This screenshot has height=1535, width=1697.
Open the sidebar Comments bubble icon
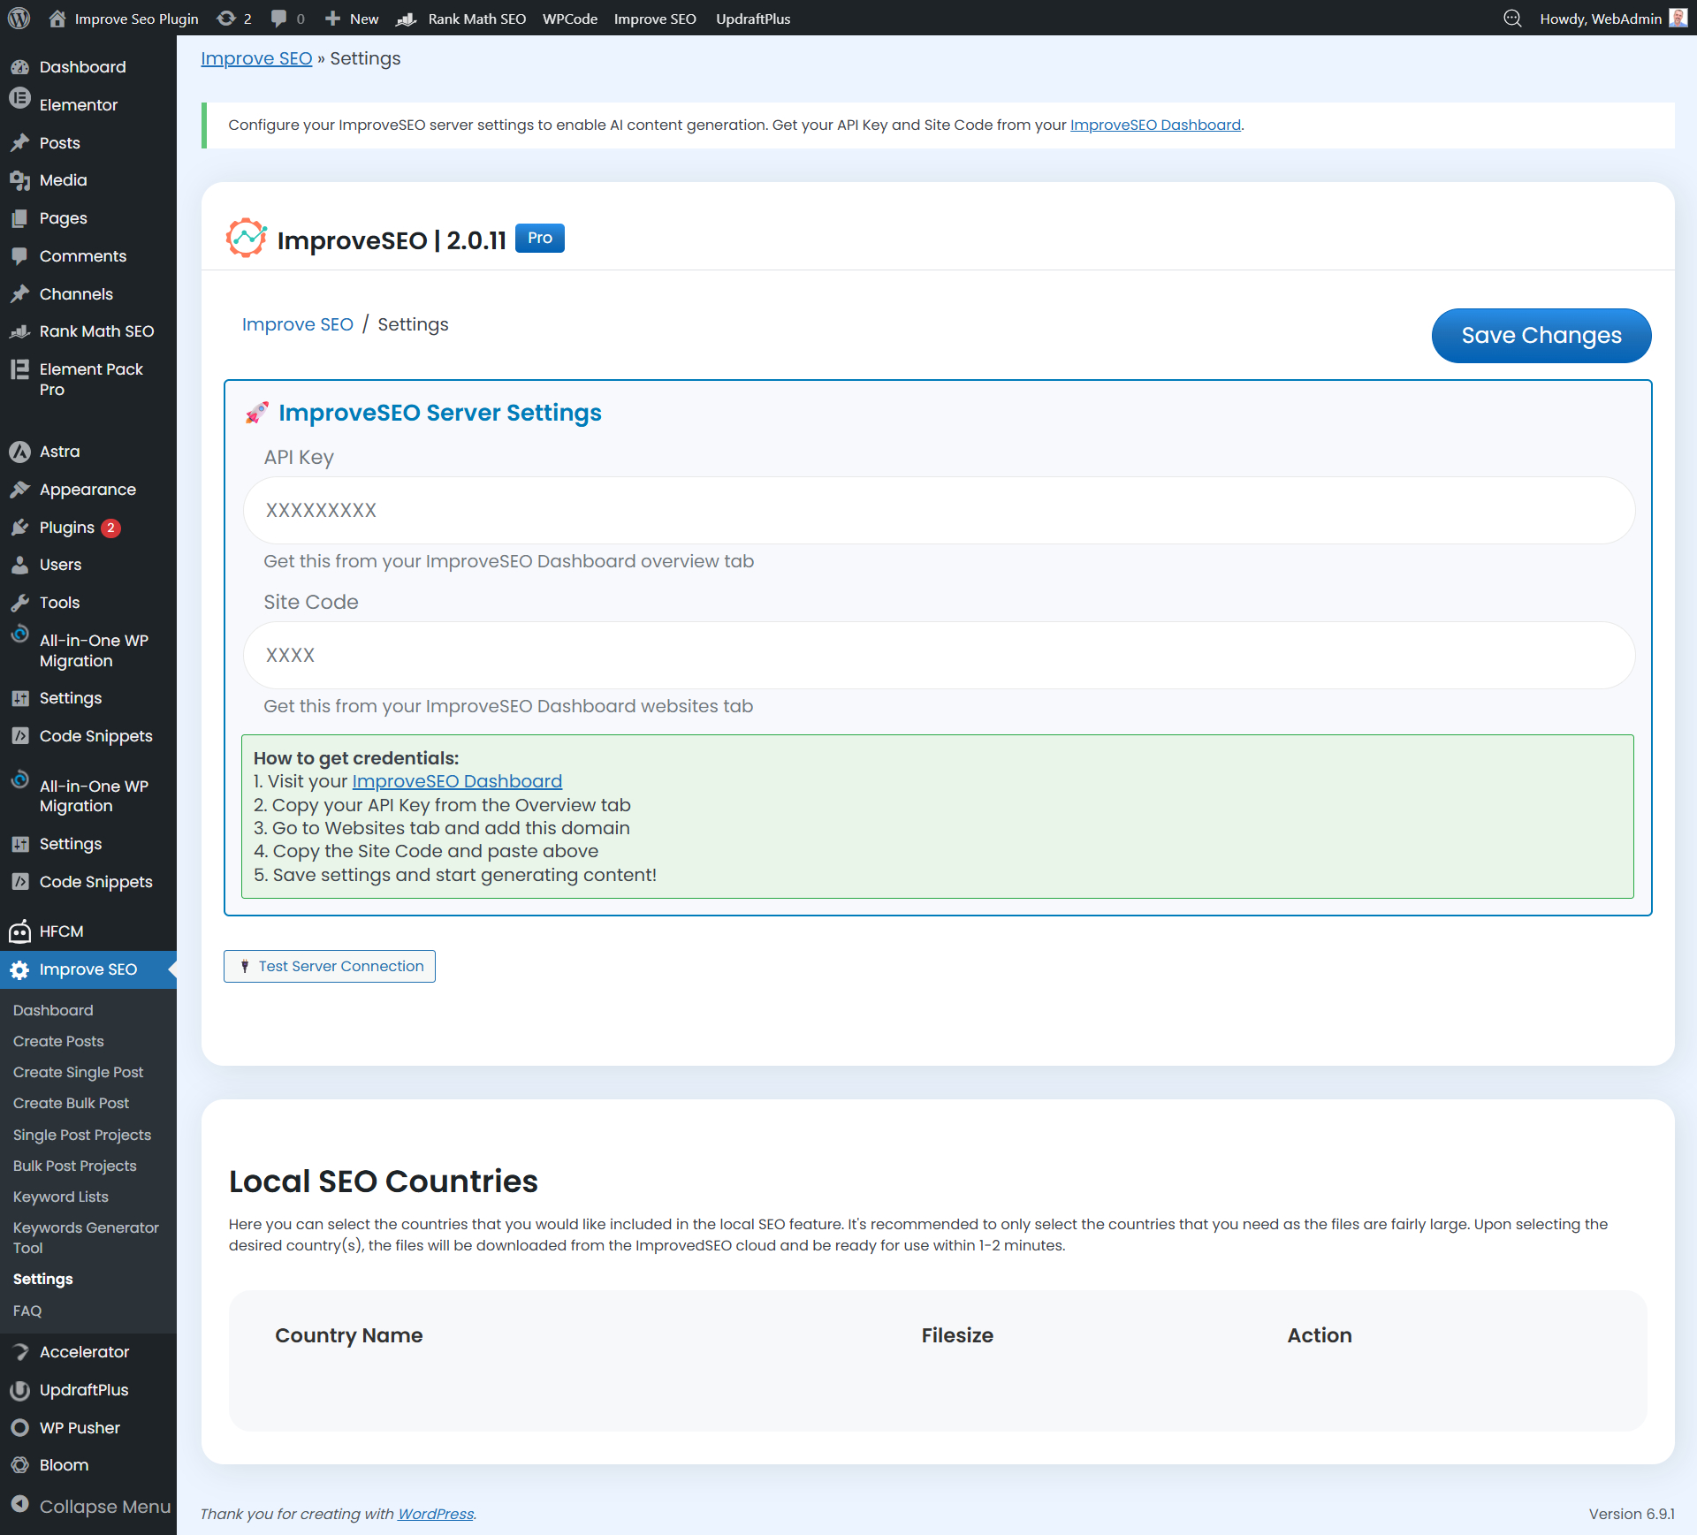pyautogui.click(x=20, y=256)
